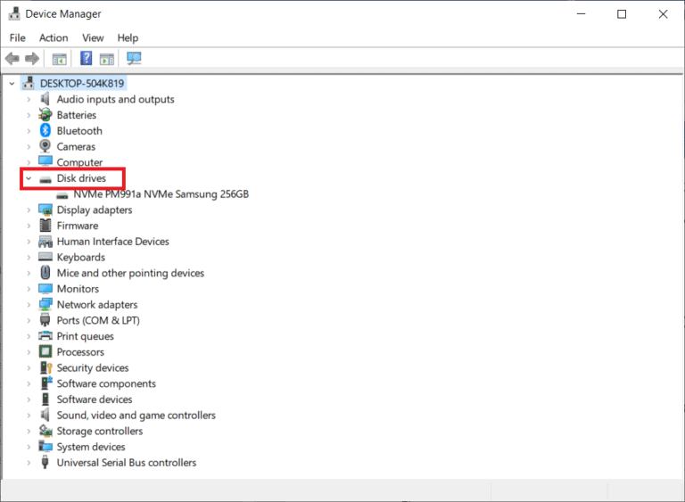Click the Device Manager title bar app icon
This screenshot has width=685, height=502.
[x=14, y=13]
